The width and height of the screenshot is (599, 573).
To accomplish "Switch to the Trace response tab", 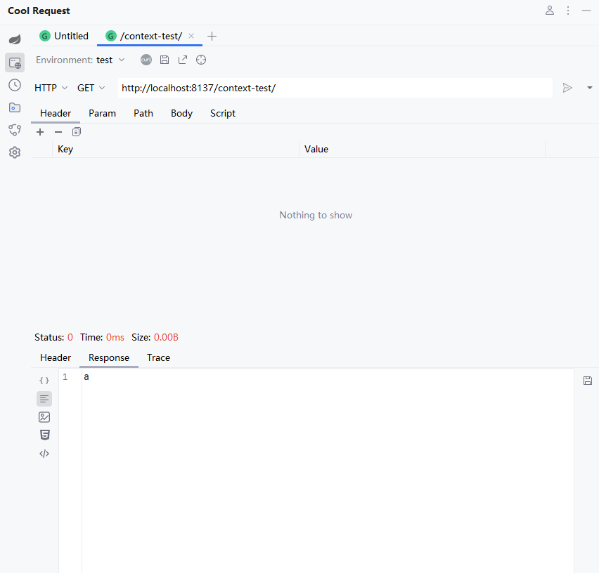I will click(158, 357).
